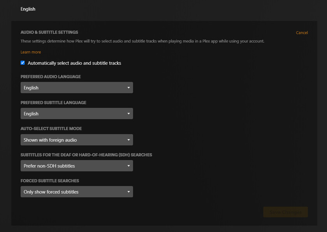The height and width of the screenshot is (232, 327).
Task: Cancel editing audio and subtitle settings
Action: 302,33
